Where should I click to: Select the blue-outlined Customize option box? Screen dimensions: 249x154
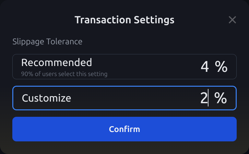point(124,98)
